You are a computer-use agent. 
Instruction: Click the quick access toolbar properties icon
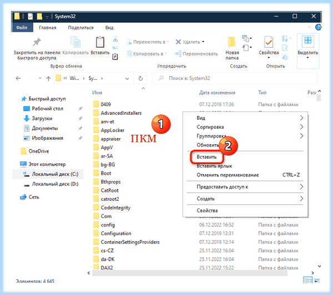31,16
